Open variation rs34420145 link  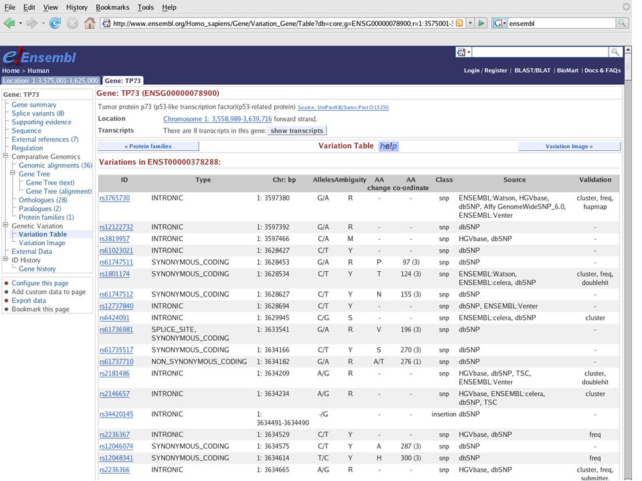point(116,414)
